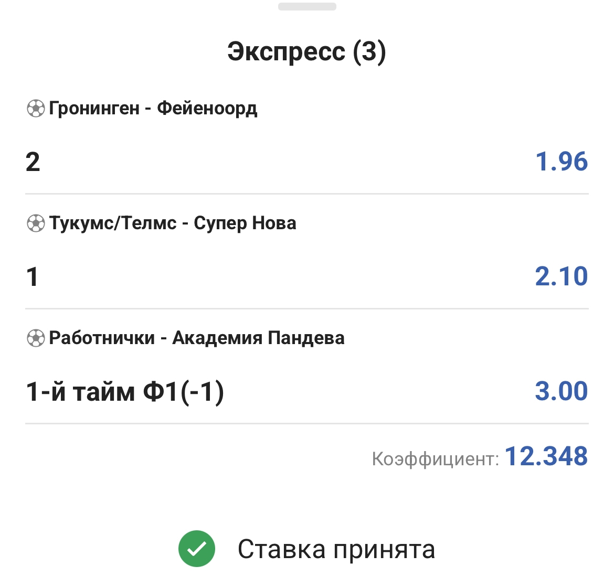This screenshot has height=588, width=614.
Task: Tap the 3.00 odds value
Action: click(x=561, y=391)
